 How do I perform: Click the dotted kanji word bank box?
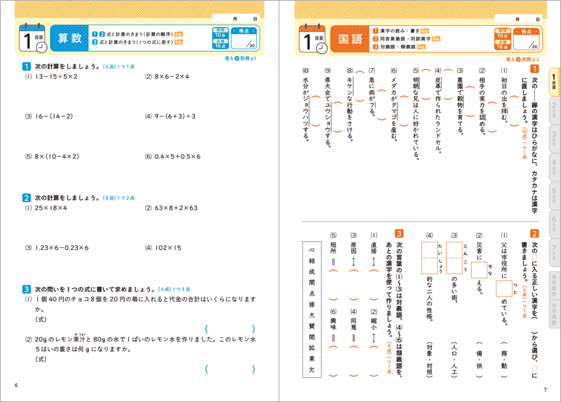tap(312, 309)
